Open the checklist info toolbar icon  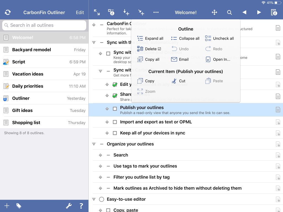tap(111, 12)
